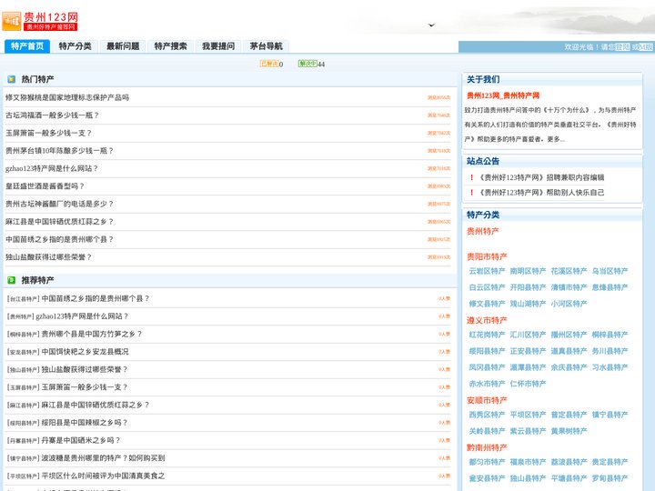Viewport: 655px width, 491px height.
Task: Click the 贵州123网 site logo
Action: [x=40, y=21]
